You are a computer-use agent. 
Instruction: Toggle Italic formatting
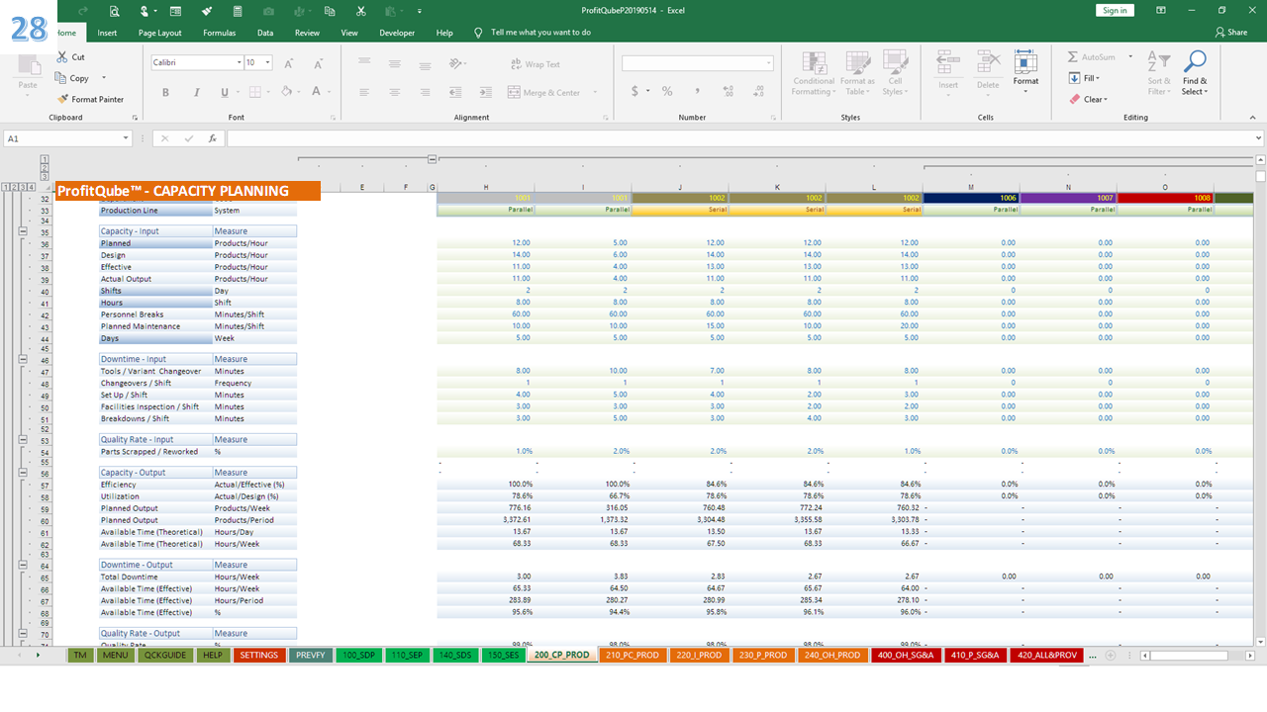(195, 92)
